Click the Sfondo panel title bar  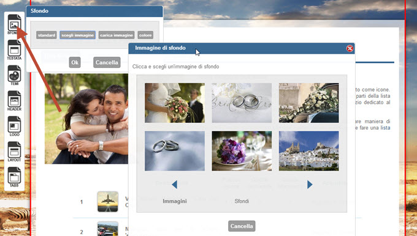click(x=94, y=12)
